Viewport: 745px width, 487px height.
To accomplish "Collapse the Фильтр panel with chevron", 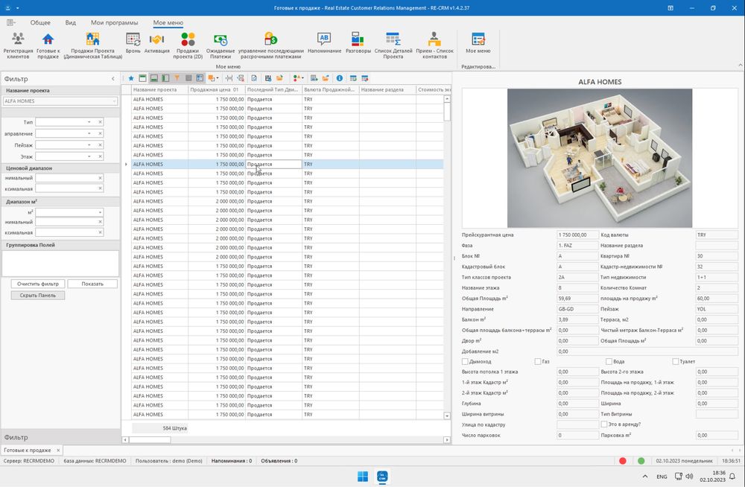I will click(113, 79).
